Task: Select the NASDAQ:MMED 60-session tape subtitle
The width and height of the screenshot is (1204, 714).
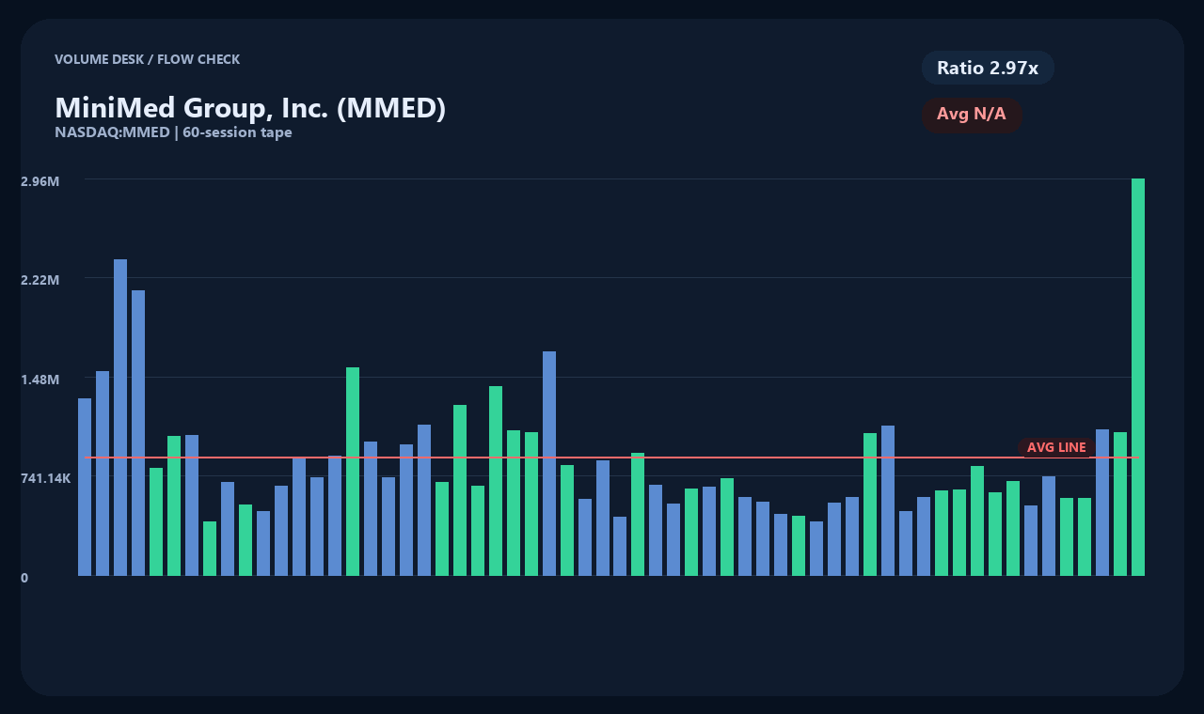Action: pos(173,132)
